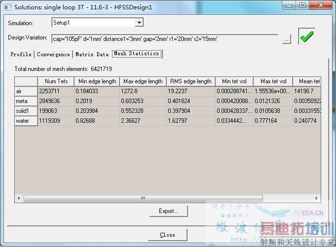Viewport: 336px width, 247px height.
Task: Click the cell with value 199063
Action: pyautogui.click(x=56, y=111)
